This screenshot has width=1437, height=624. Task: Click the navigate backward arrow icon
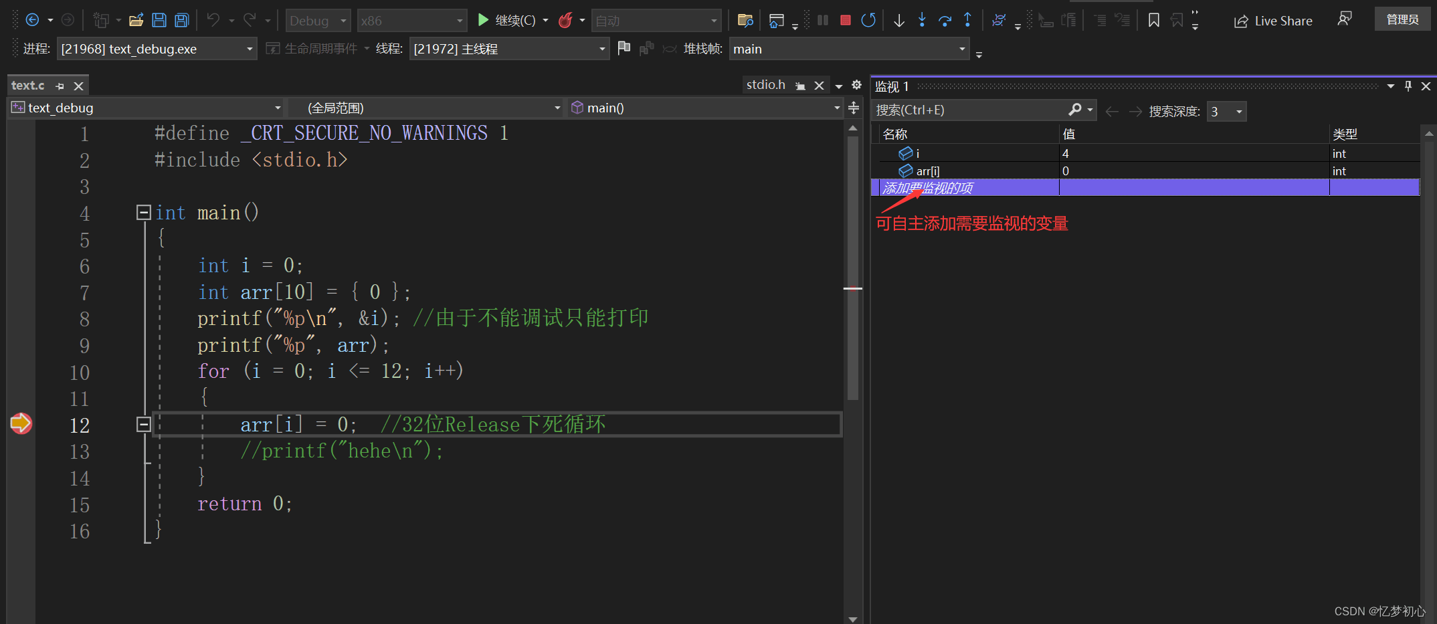tap(31, 20)
